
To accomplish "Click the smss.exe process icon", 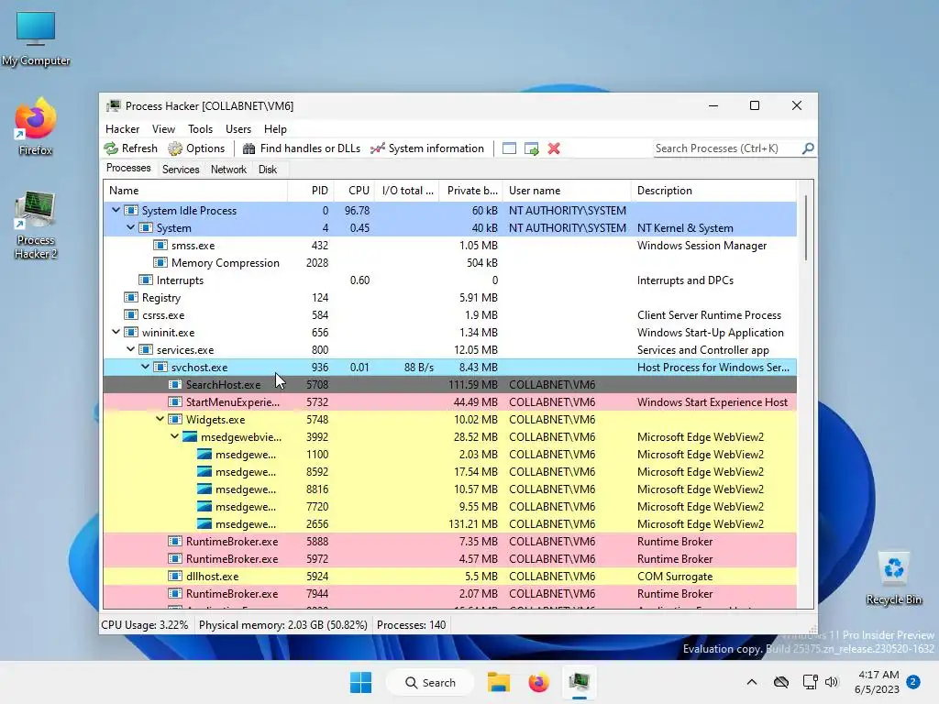I will point(160,245).
